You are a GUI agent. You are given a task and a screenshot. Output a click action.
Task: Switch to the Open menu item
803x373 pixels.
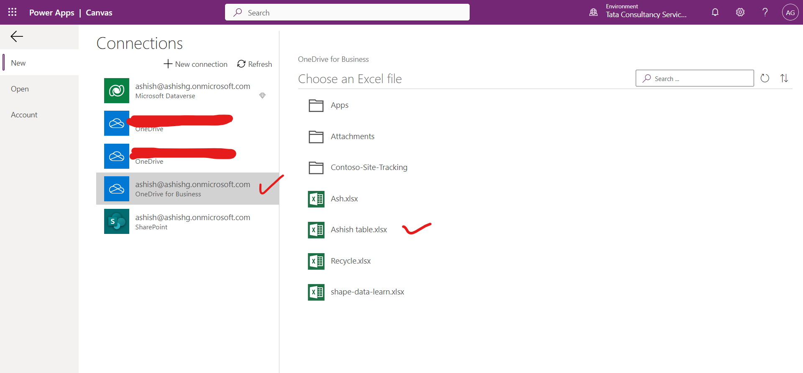pyautogui.click(x=20, y=89)
